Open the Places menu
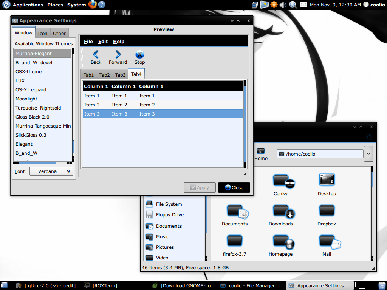The image size is (387, 290). click(x=55, y=5)
